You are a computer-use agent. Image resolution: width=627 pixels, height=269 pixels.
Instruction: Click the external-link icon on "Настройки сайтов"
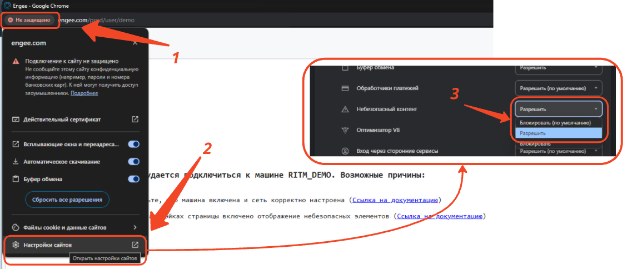click(135, 245)
